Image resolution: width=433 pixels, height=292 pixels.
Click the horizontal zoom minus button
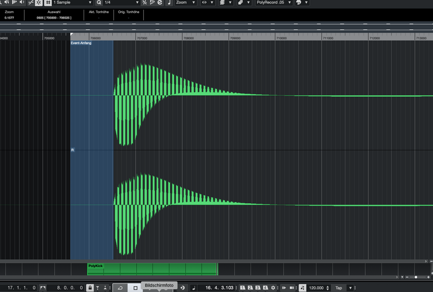tap(407, 277)
